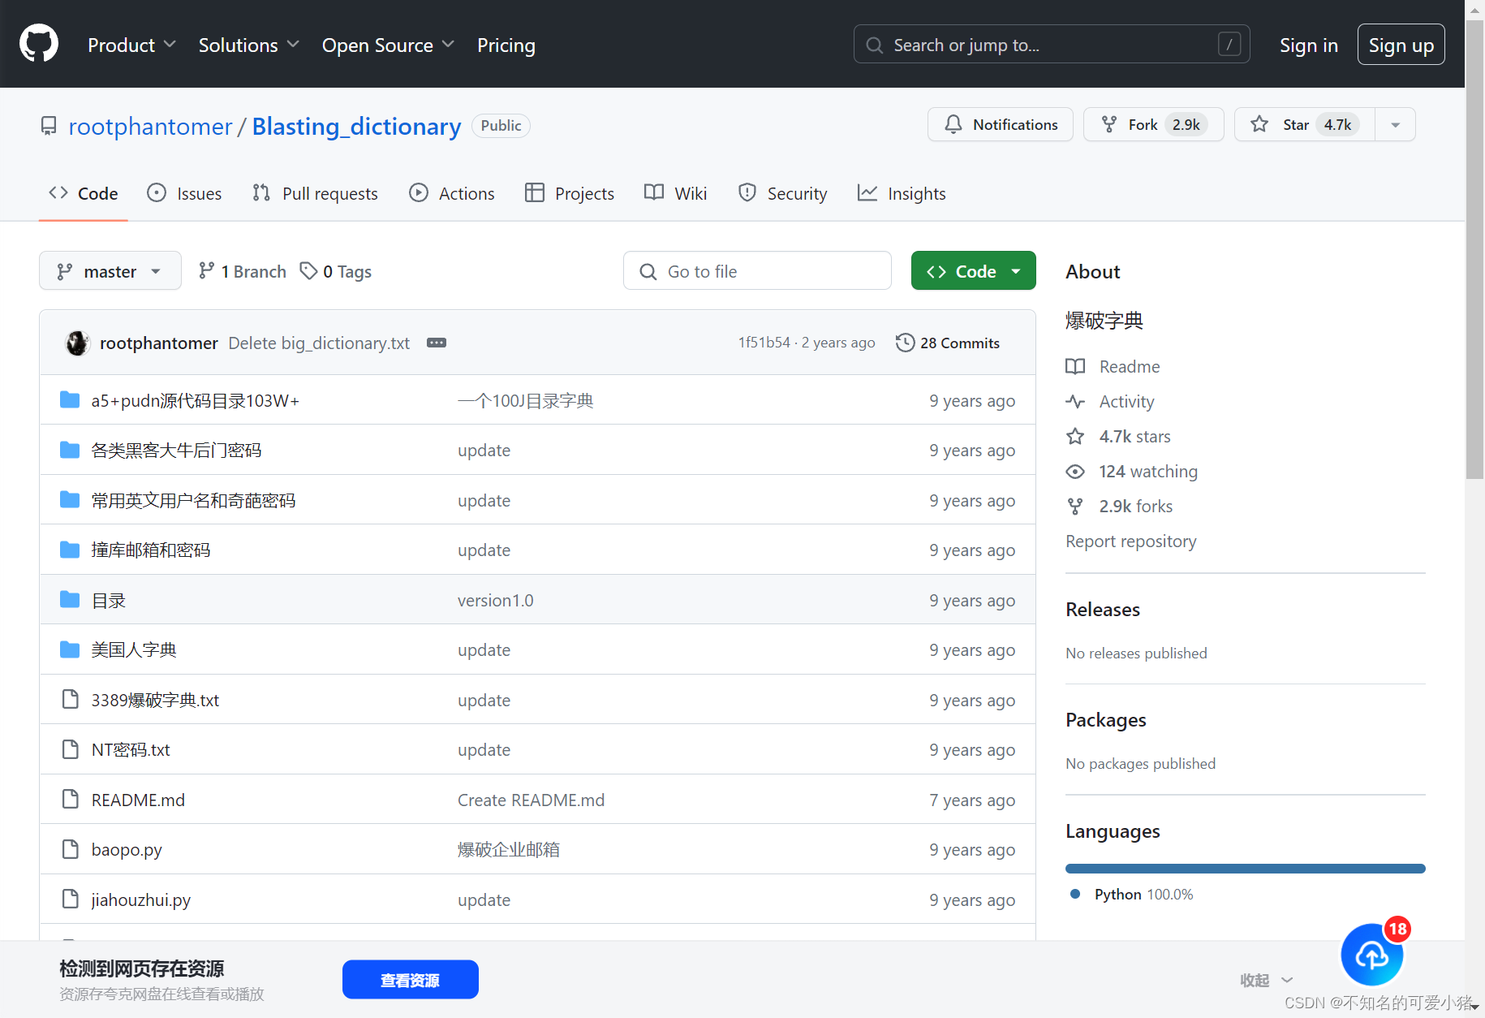This screenshot has width=1485, height=1018.
Task: Click the slash shortcut key icon in search
Action: coord(1229,45)
